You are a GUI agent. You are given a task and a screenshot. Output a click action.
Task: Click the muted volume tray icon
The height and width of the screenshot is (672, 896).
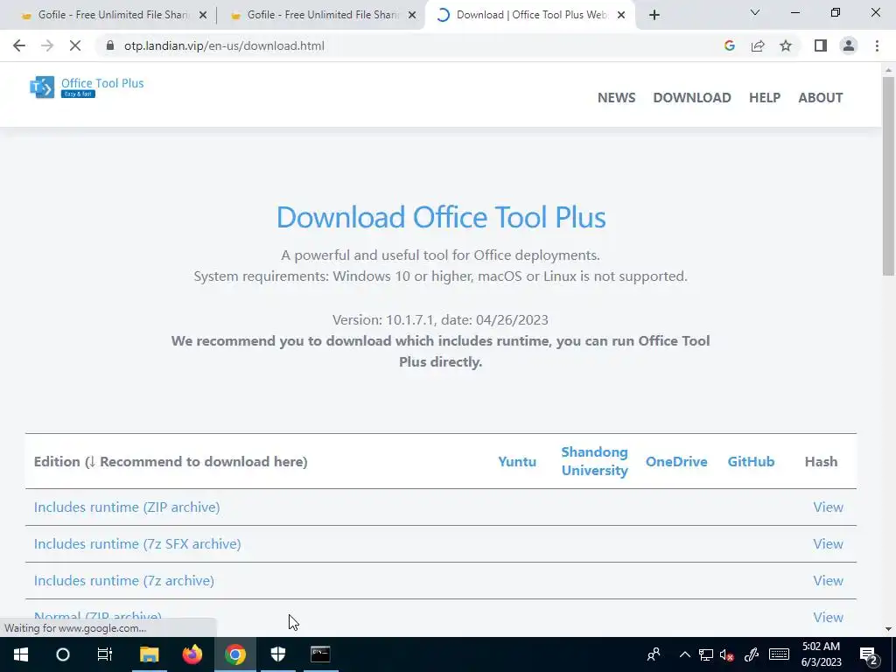[x=727, y=654]
